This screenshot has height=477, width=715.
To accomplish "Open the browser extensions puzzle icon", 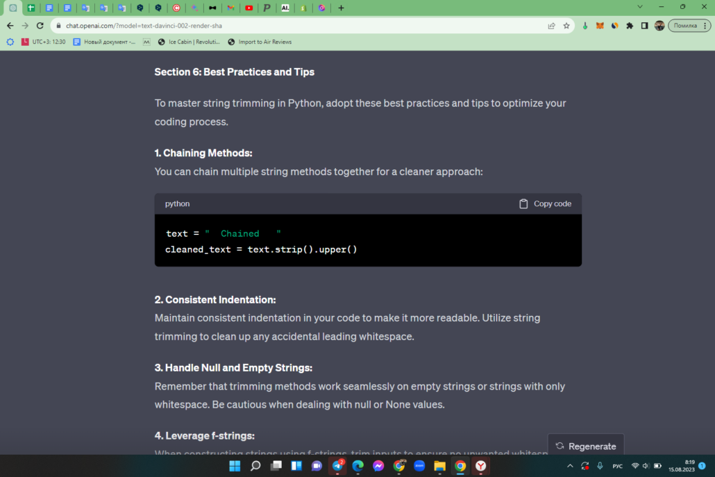I will coord(630,26).
